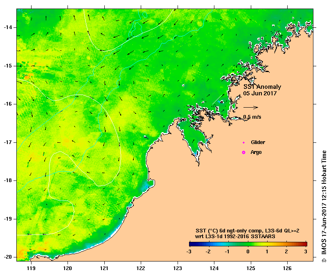Click latitude label '-18'
The width and height of the screenshot is (331, 275).
(8, 180)
